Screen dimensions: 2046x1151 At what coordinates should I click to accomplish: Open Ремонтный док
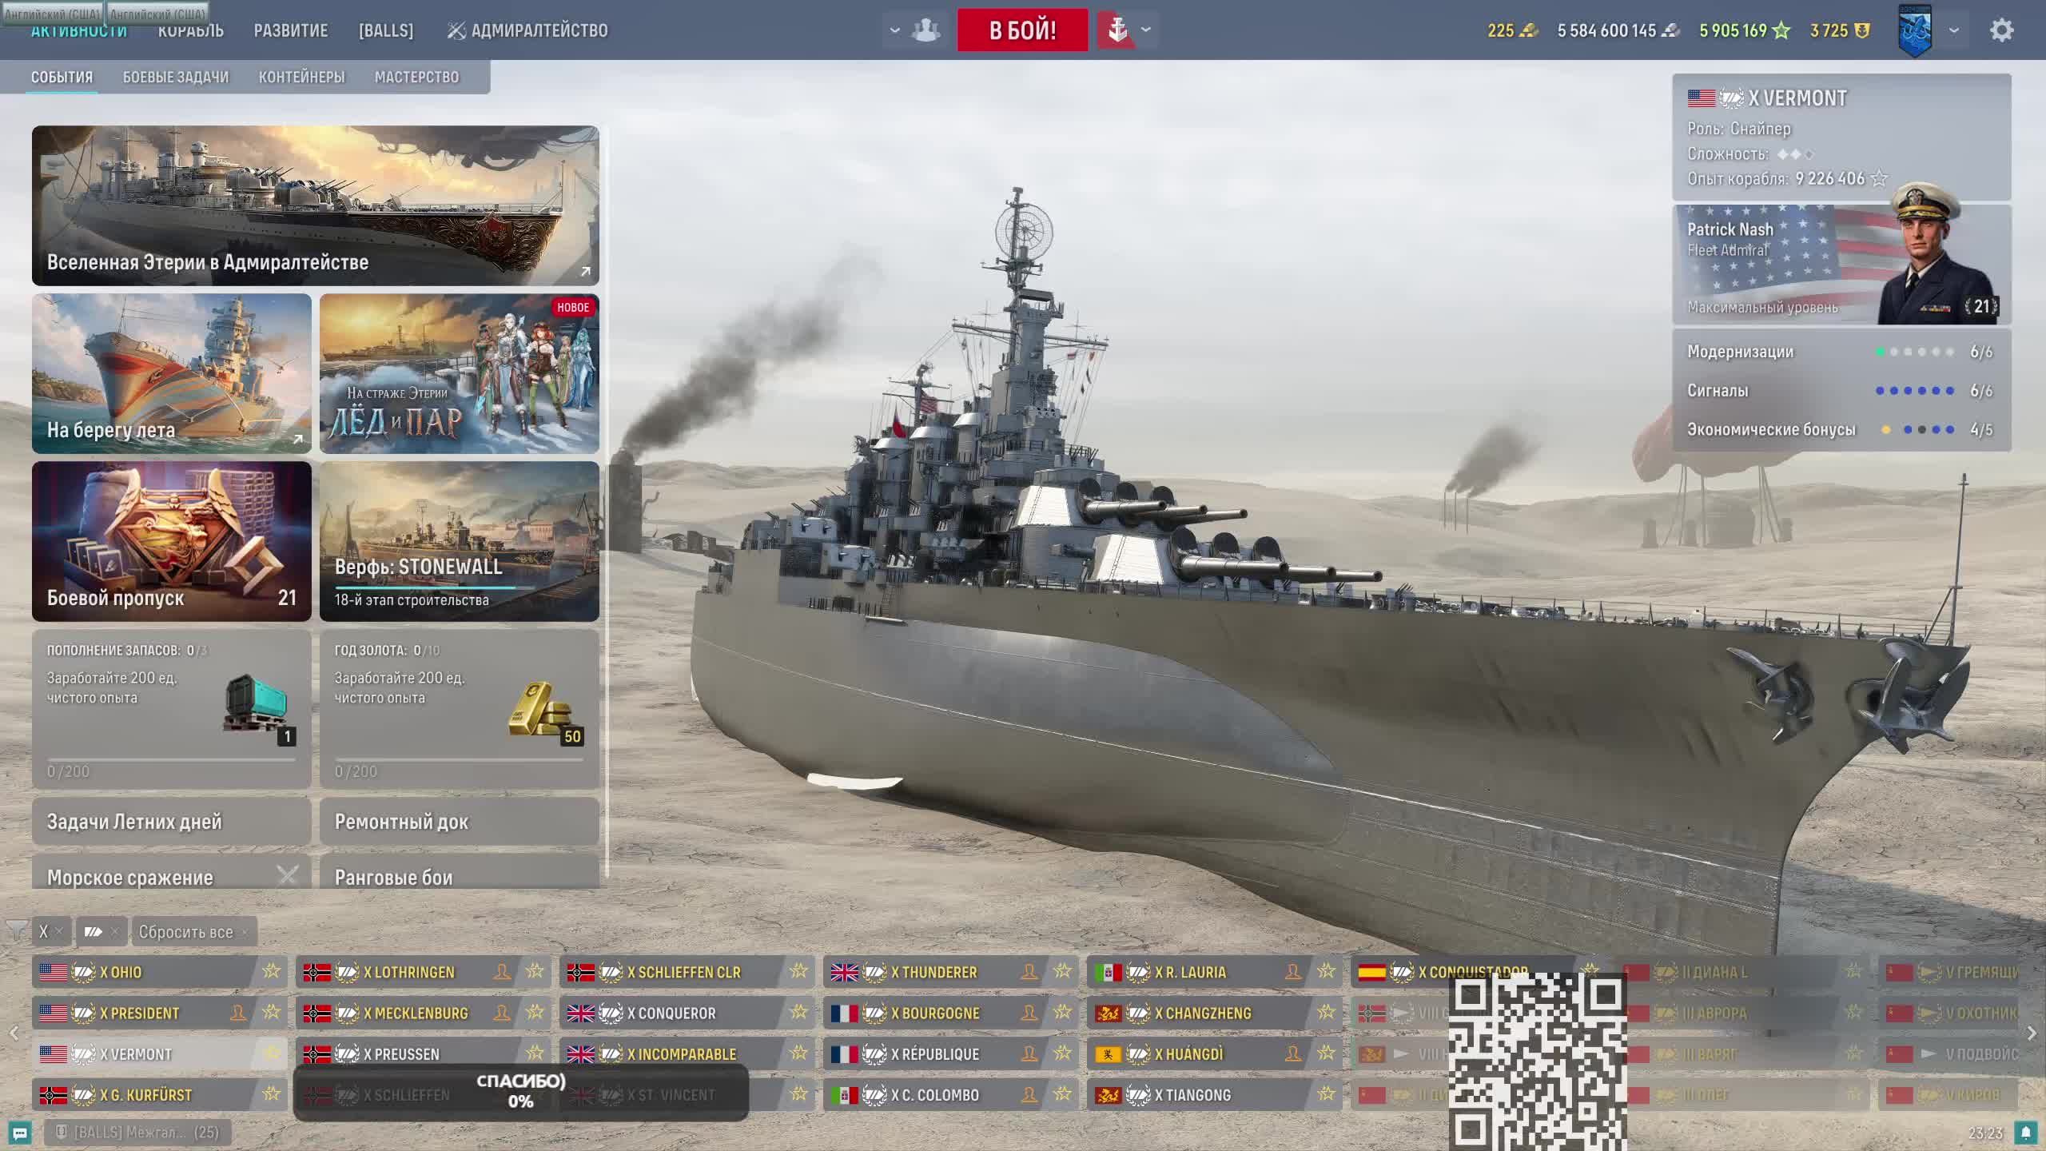pos(460,821)
